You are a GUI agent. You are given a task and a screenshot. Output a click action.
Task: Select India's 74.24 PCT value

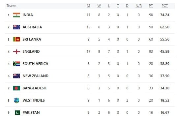pyautogui.click(x=165, y=15)
